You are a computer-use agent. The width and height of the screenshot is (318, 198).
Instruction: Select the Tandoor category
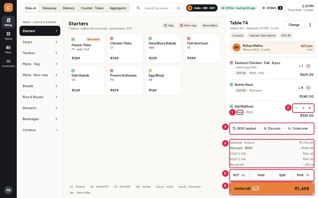tap(40, 53)
